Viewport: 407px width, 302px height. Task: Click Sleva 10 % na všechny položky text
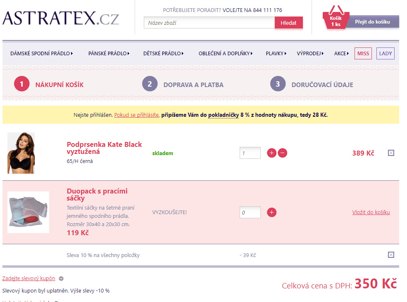tap(103, 255)
